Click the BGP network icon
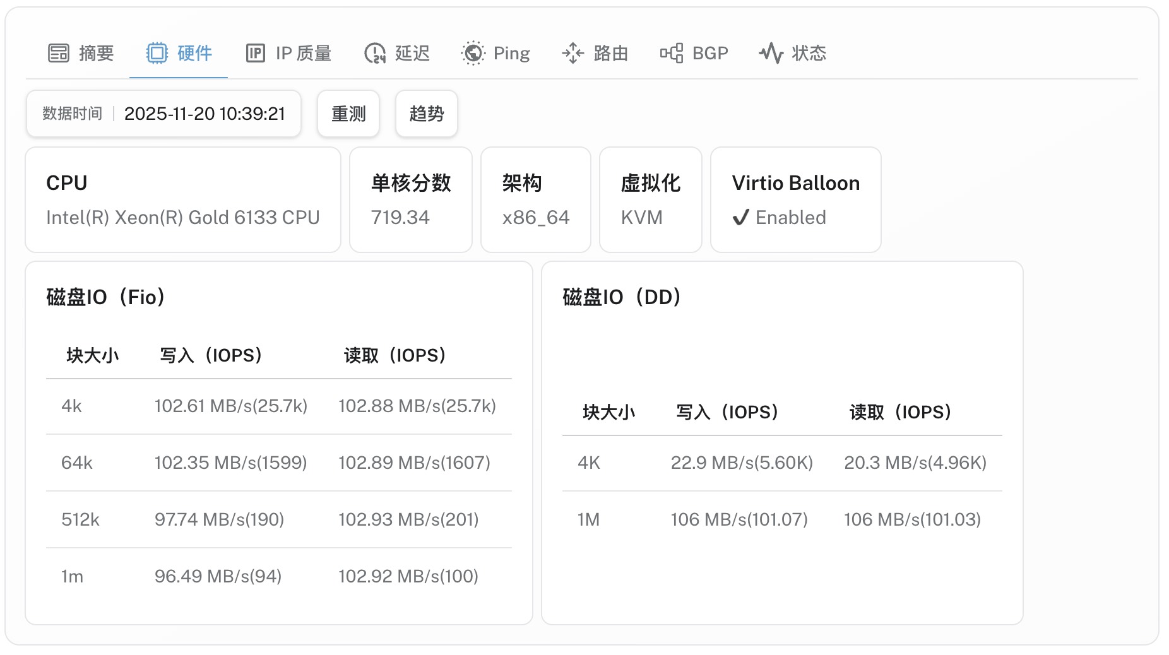The image size is (1169, 655). click(672, 53)
